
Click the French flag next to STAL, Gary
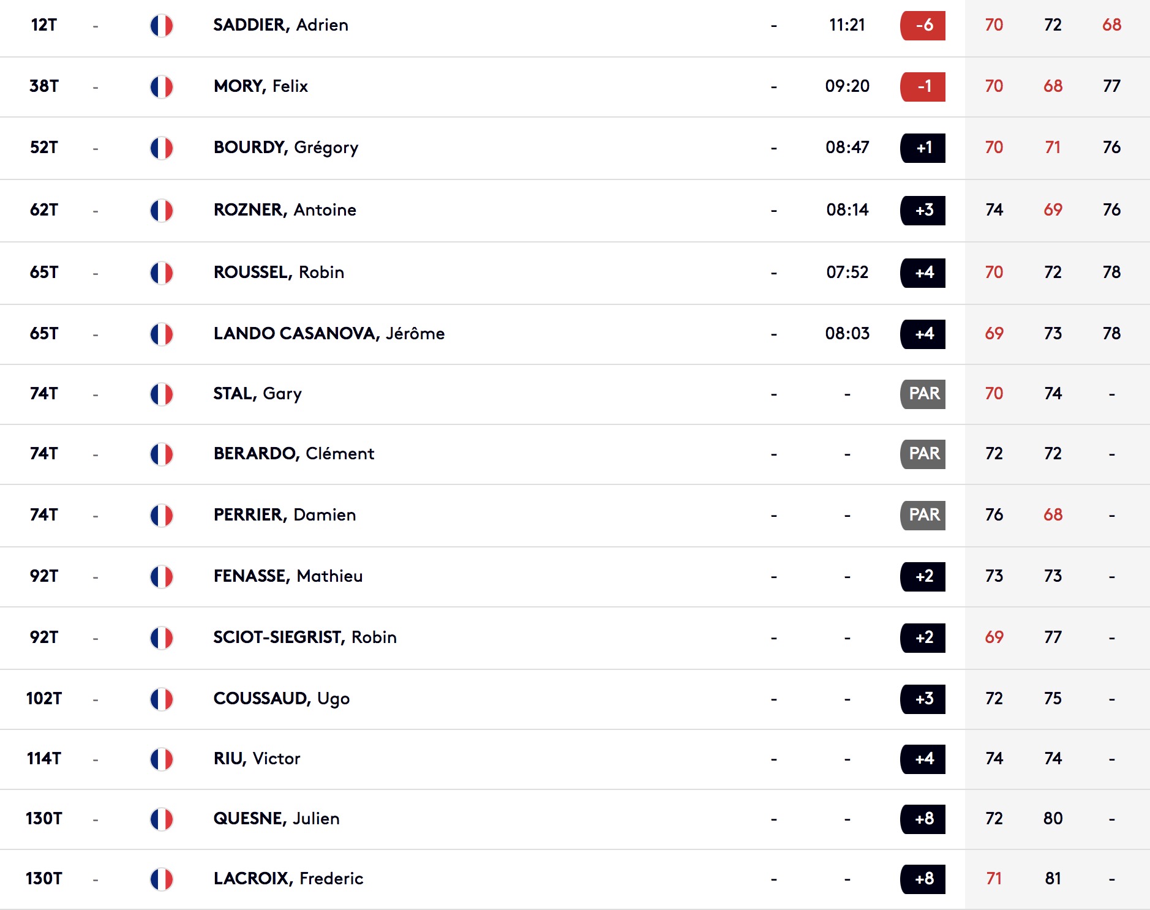pyautogui.click(x=162, y=394)
